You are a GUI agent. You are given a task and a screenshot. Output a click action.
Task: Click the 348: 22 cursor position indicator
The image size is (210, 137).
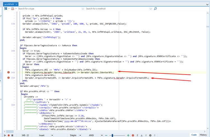pyautogui.click(x=25, y=135)
